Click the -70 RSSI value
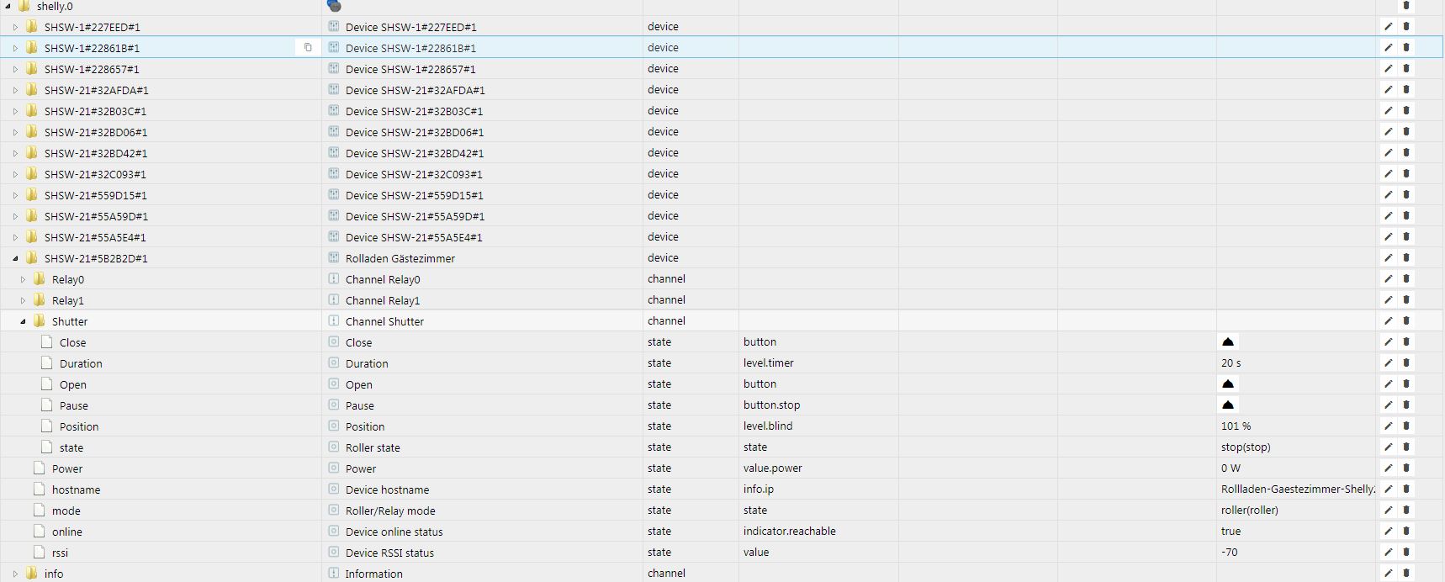This screenshot has height=582, width=1445. pyautogui.click(x=1229, y=553)
